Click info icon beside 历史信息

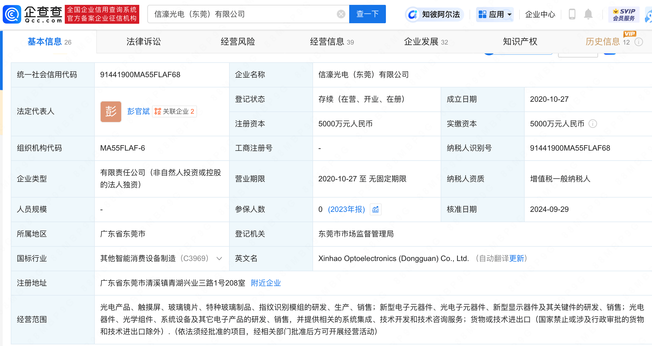[x=639, y=42]
